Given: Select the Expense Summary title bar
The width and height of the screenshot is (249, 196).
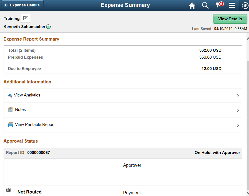Looking at the screenshot, I should point(125,5).
